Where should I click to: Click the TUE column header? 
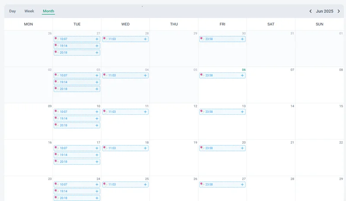[x=77, y=24]
